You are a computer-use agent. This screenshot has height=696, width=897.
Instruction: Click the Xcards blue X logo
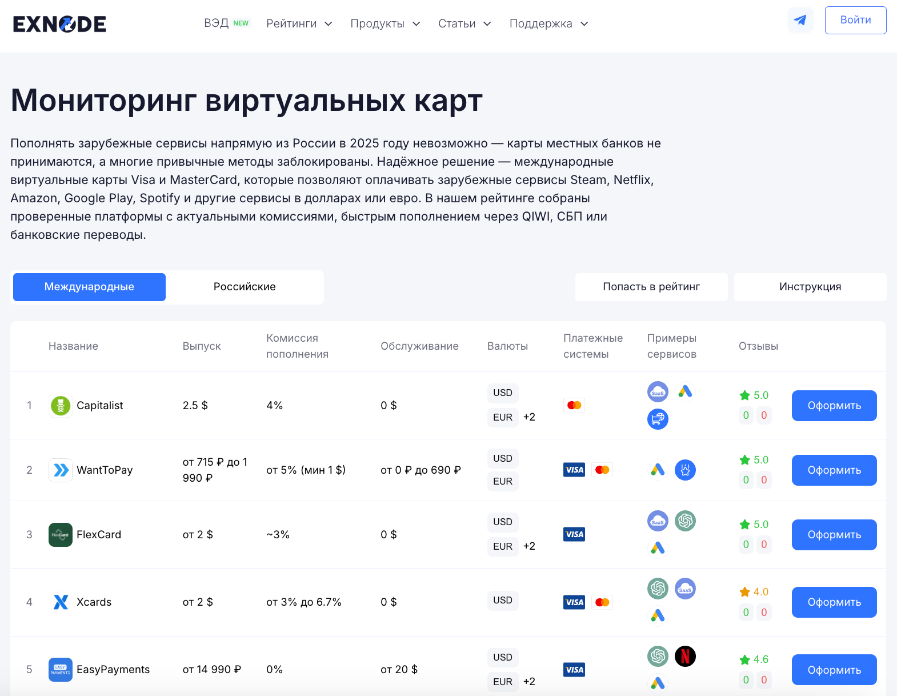coord(61,602)
